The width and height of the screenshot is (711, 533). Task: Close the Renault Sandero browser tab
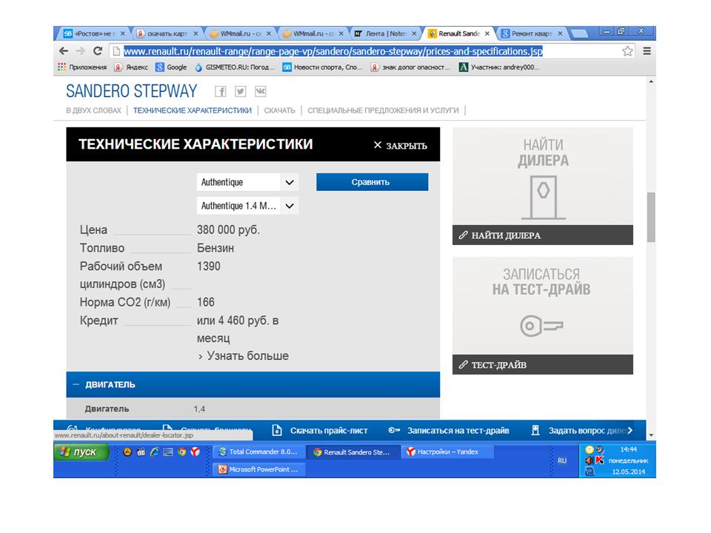(x=487, y=33)
